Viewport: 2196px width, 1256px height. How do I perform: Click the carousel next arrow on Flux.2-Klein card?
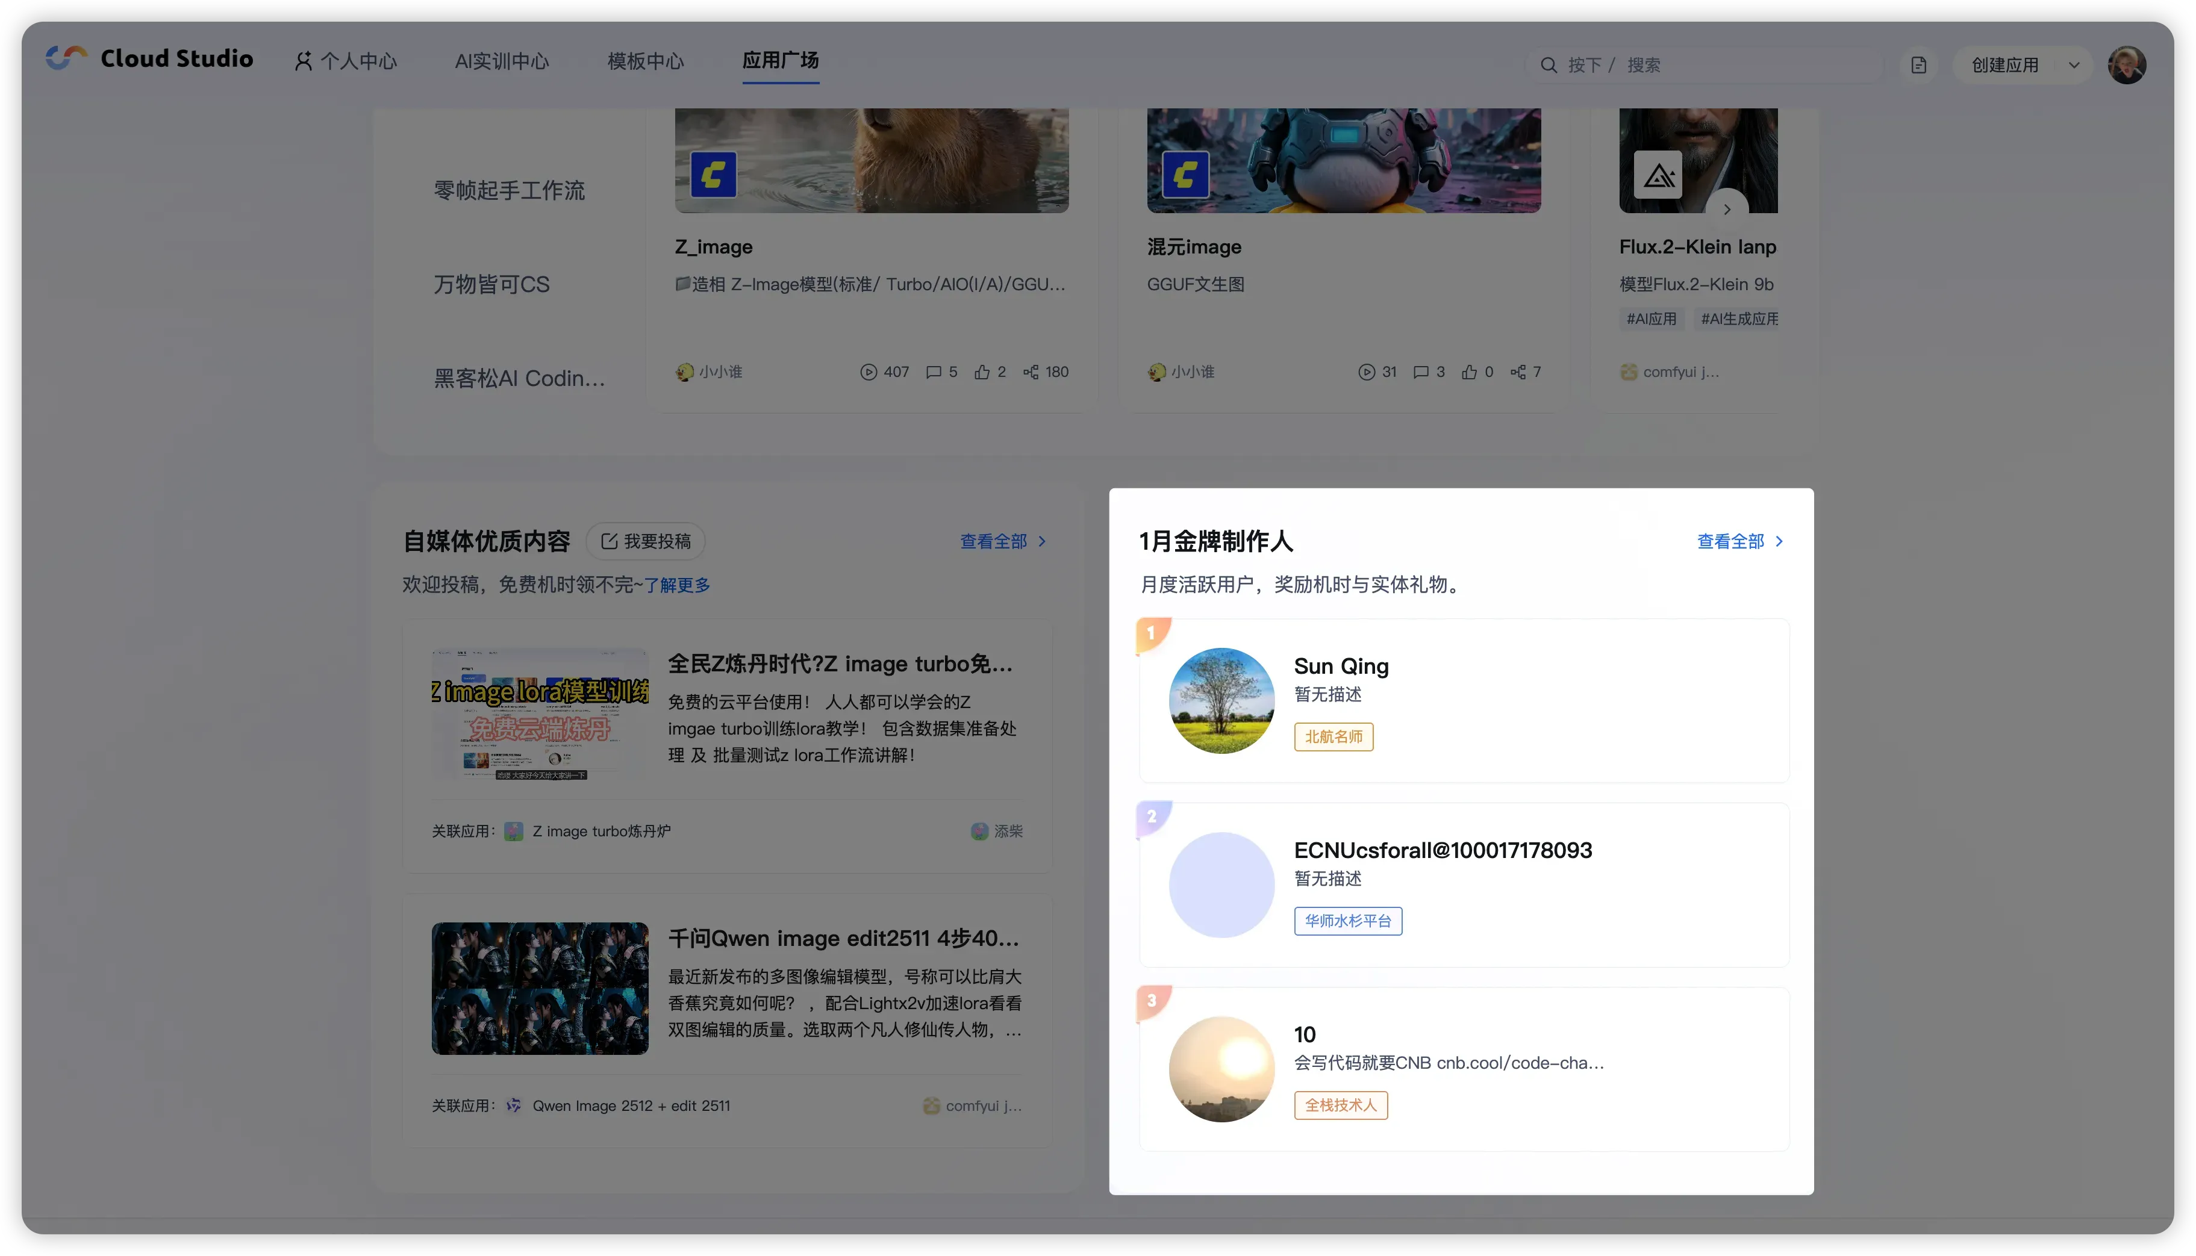[x=1727, y=209]
